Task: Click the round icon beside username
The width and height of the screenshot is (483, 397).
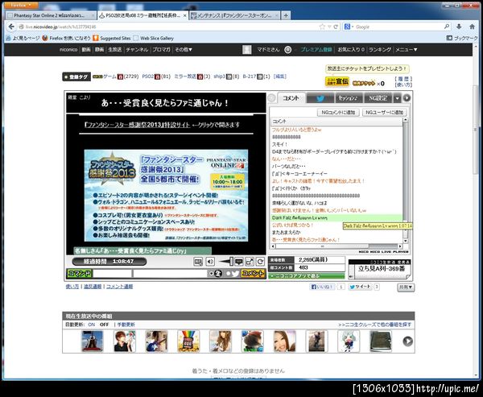Action: tap(287, 49)
